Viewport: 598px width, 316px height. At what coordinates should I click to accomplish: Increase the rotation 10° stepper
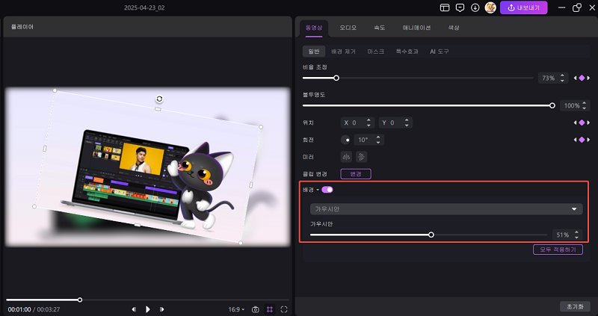pyautogui.click(x=378, y=137)
